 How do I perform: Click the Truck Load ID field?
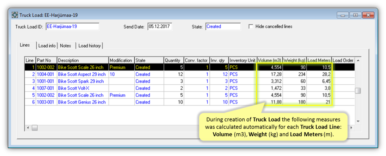click(72, 26)
